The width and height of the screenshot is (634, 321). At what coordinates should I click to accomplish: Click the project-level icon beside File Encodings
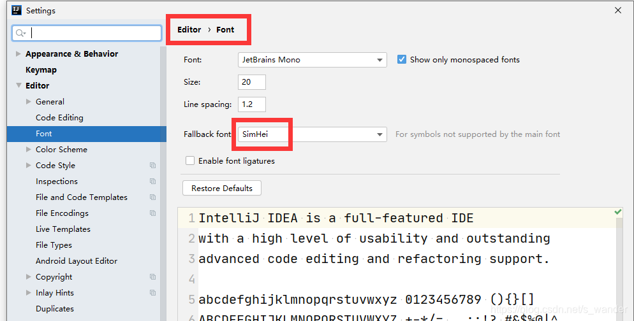tap(152, 213)
